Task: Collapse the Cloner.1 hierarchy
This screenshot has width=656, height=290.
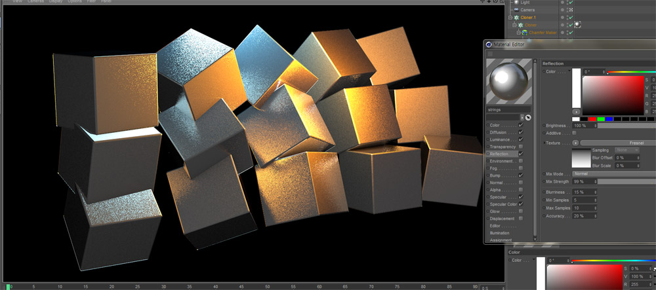Action: tap(510, 18)
